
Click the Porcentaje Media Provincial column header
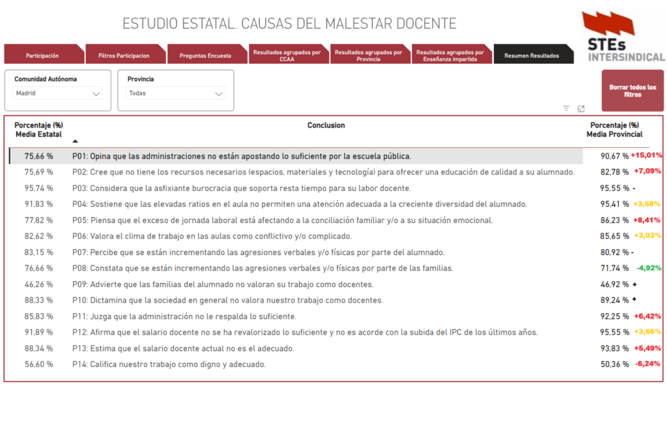coord(614,130)
